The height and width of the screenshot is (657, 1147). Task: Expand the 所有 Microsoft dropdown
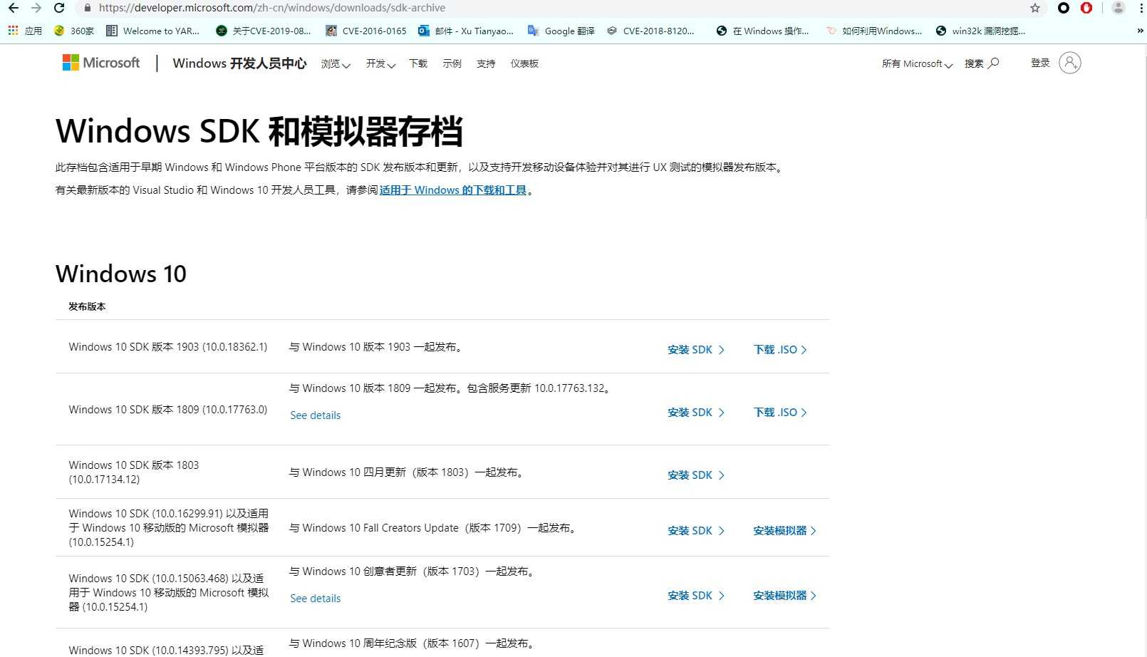[917, 63]
